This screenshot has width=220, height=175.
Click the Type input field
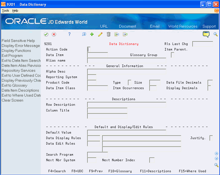pyautogui.click(x=130, y=83)
